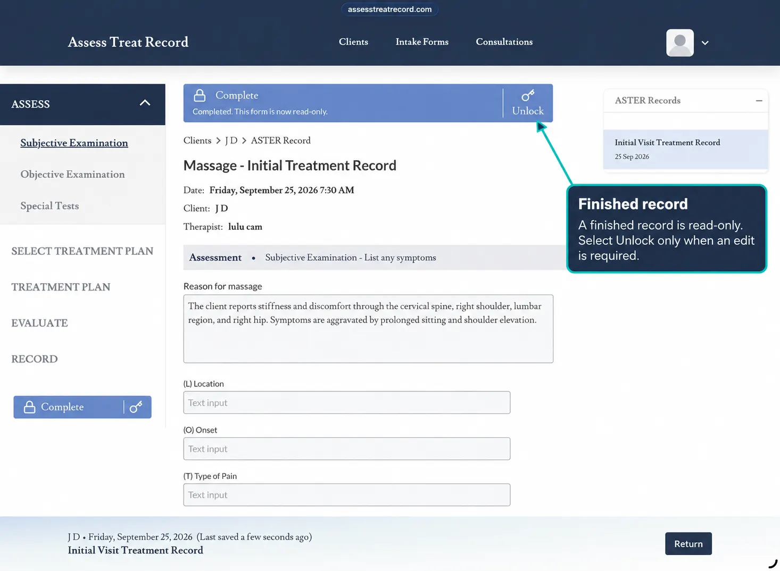
Task: Open the account dropdown chevron
Action: (x=705, y=43)
